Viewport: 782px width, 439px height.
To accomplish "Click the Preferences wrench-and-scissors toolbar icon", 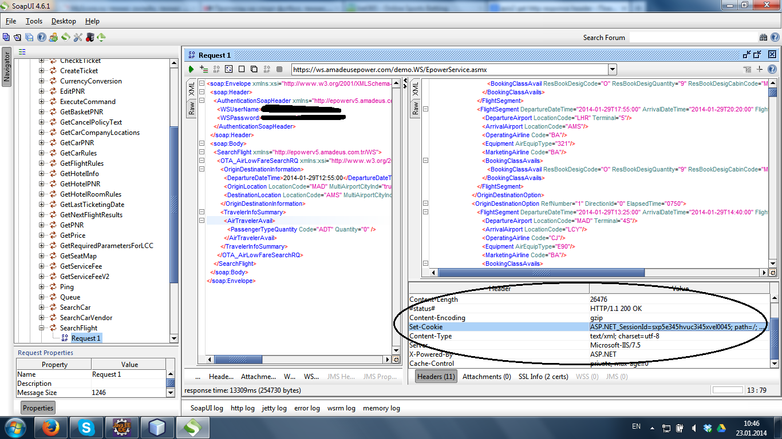I will point(77,37).
